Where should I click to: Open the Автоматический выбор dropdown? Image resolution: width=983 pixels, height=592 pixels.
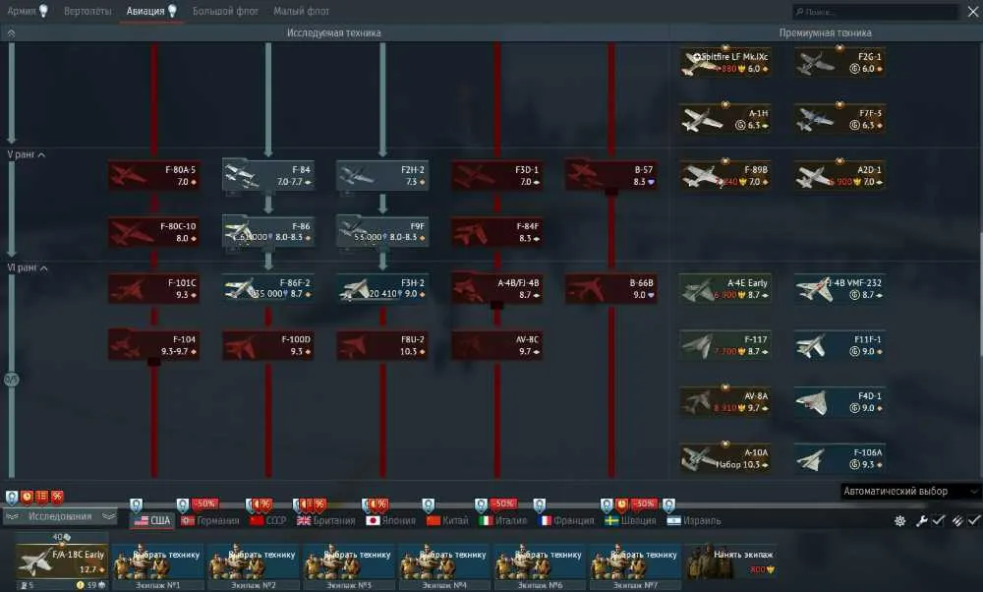[910, 491]
